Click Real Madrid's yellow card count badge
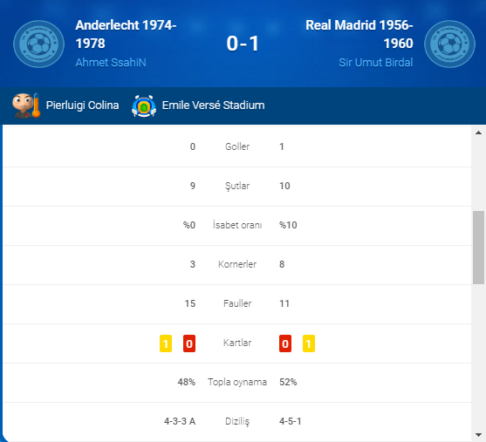Screen dimensions: 486x442 click(x=309, y=343)
